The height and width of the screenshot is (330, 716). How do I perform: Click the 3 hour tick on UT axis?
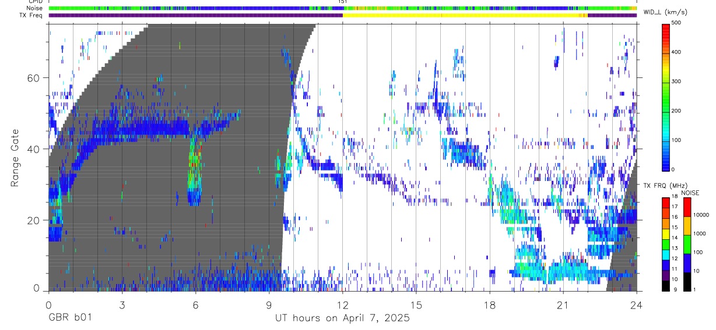(122, 306)
